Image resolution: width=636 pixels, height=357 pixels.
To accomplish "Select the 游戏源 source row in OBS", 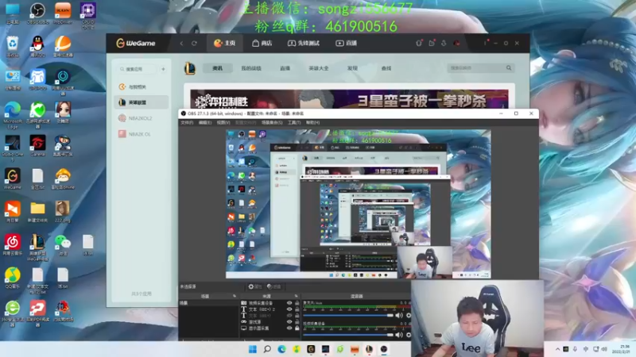I will pos(270,322).
